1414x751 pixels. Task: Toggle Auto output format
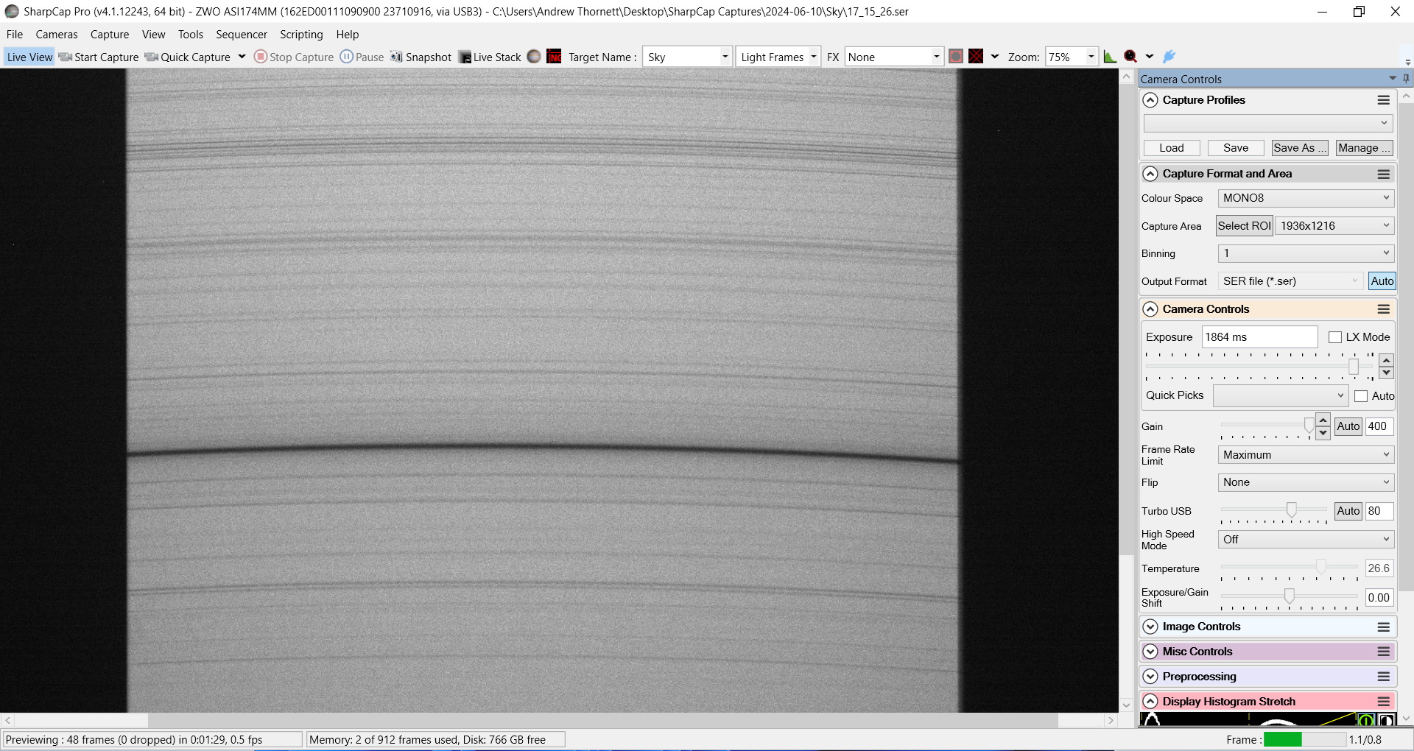[x=1381, y=281]
